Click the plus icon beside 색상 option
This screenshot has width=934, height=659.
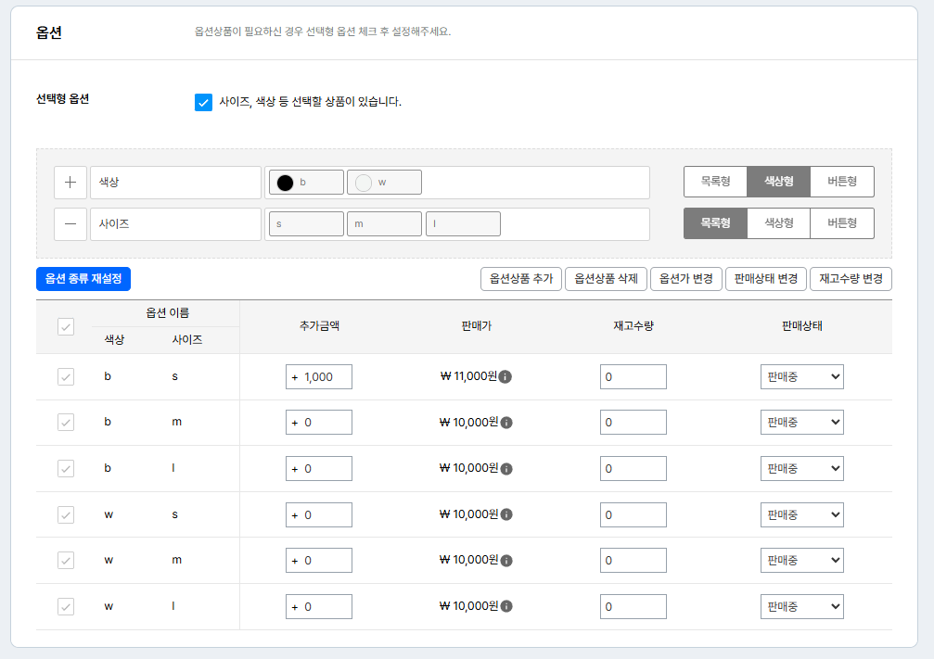point(70,183)
